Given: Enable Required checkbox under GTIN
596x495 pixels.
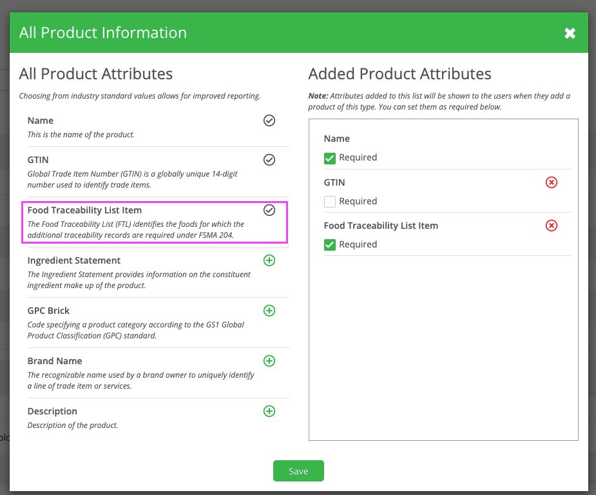Looking at the screenshot, I should (330, 202).
